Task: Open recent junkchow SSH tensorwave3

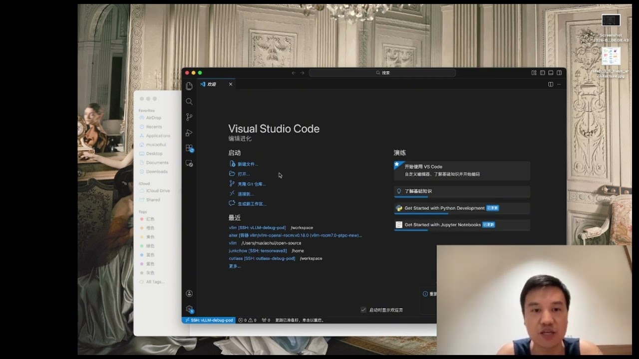Action: [258, 251]
